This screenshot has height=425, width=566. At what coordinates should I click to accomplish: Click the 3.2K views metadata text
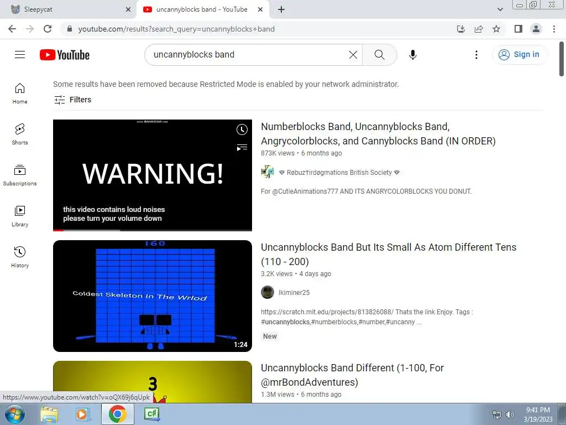[x=277, y=274]
